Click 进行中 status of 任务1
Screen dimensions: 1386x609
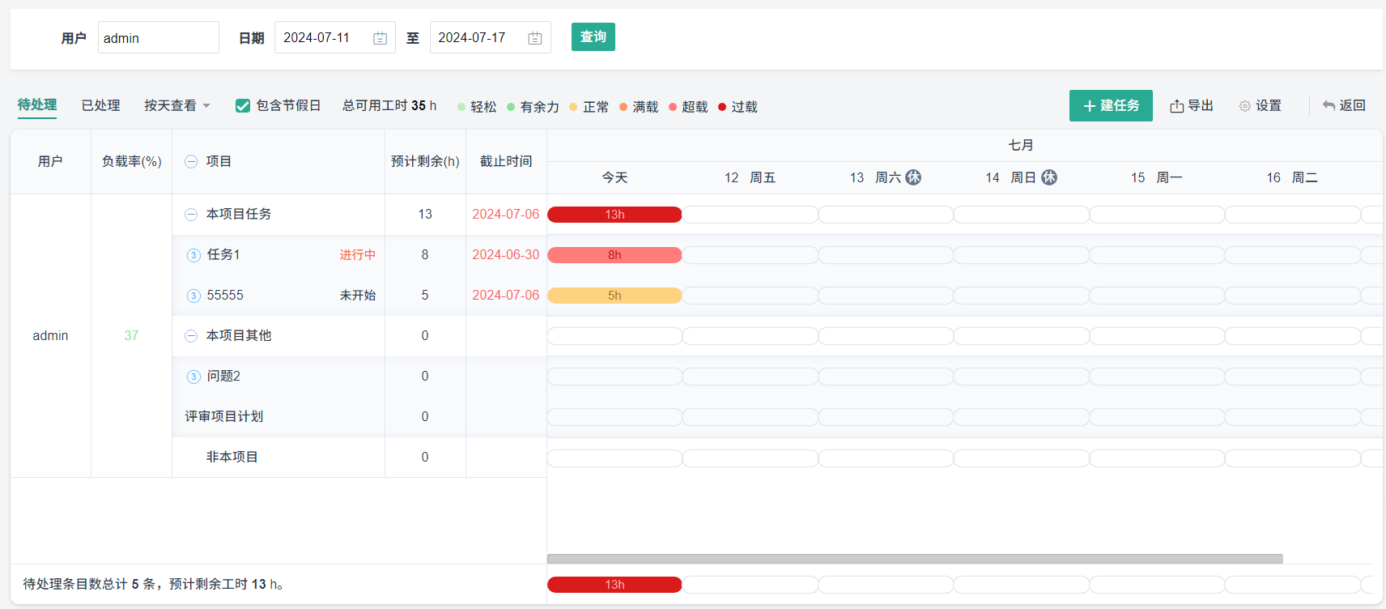[358, 255]
